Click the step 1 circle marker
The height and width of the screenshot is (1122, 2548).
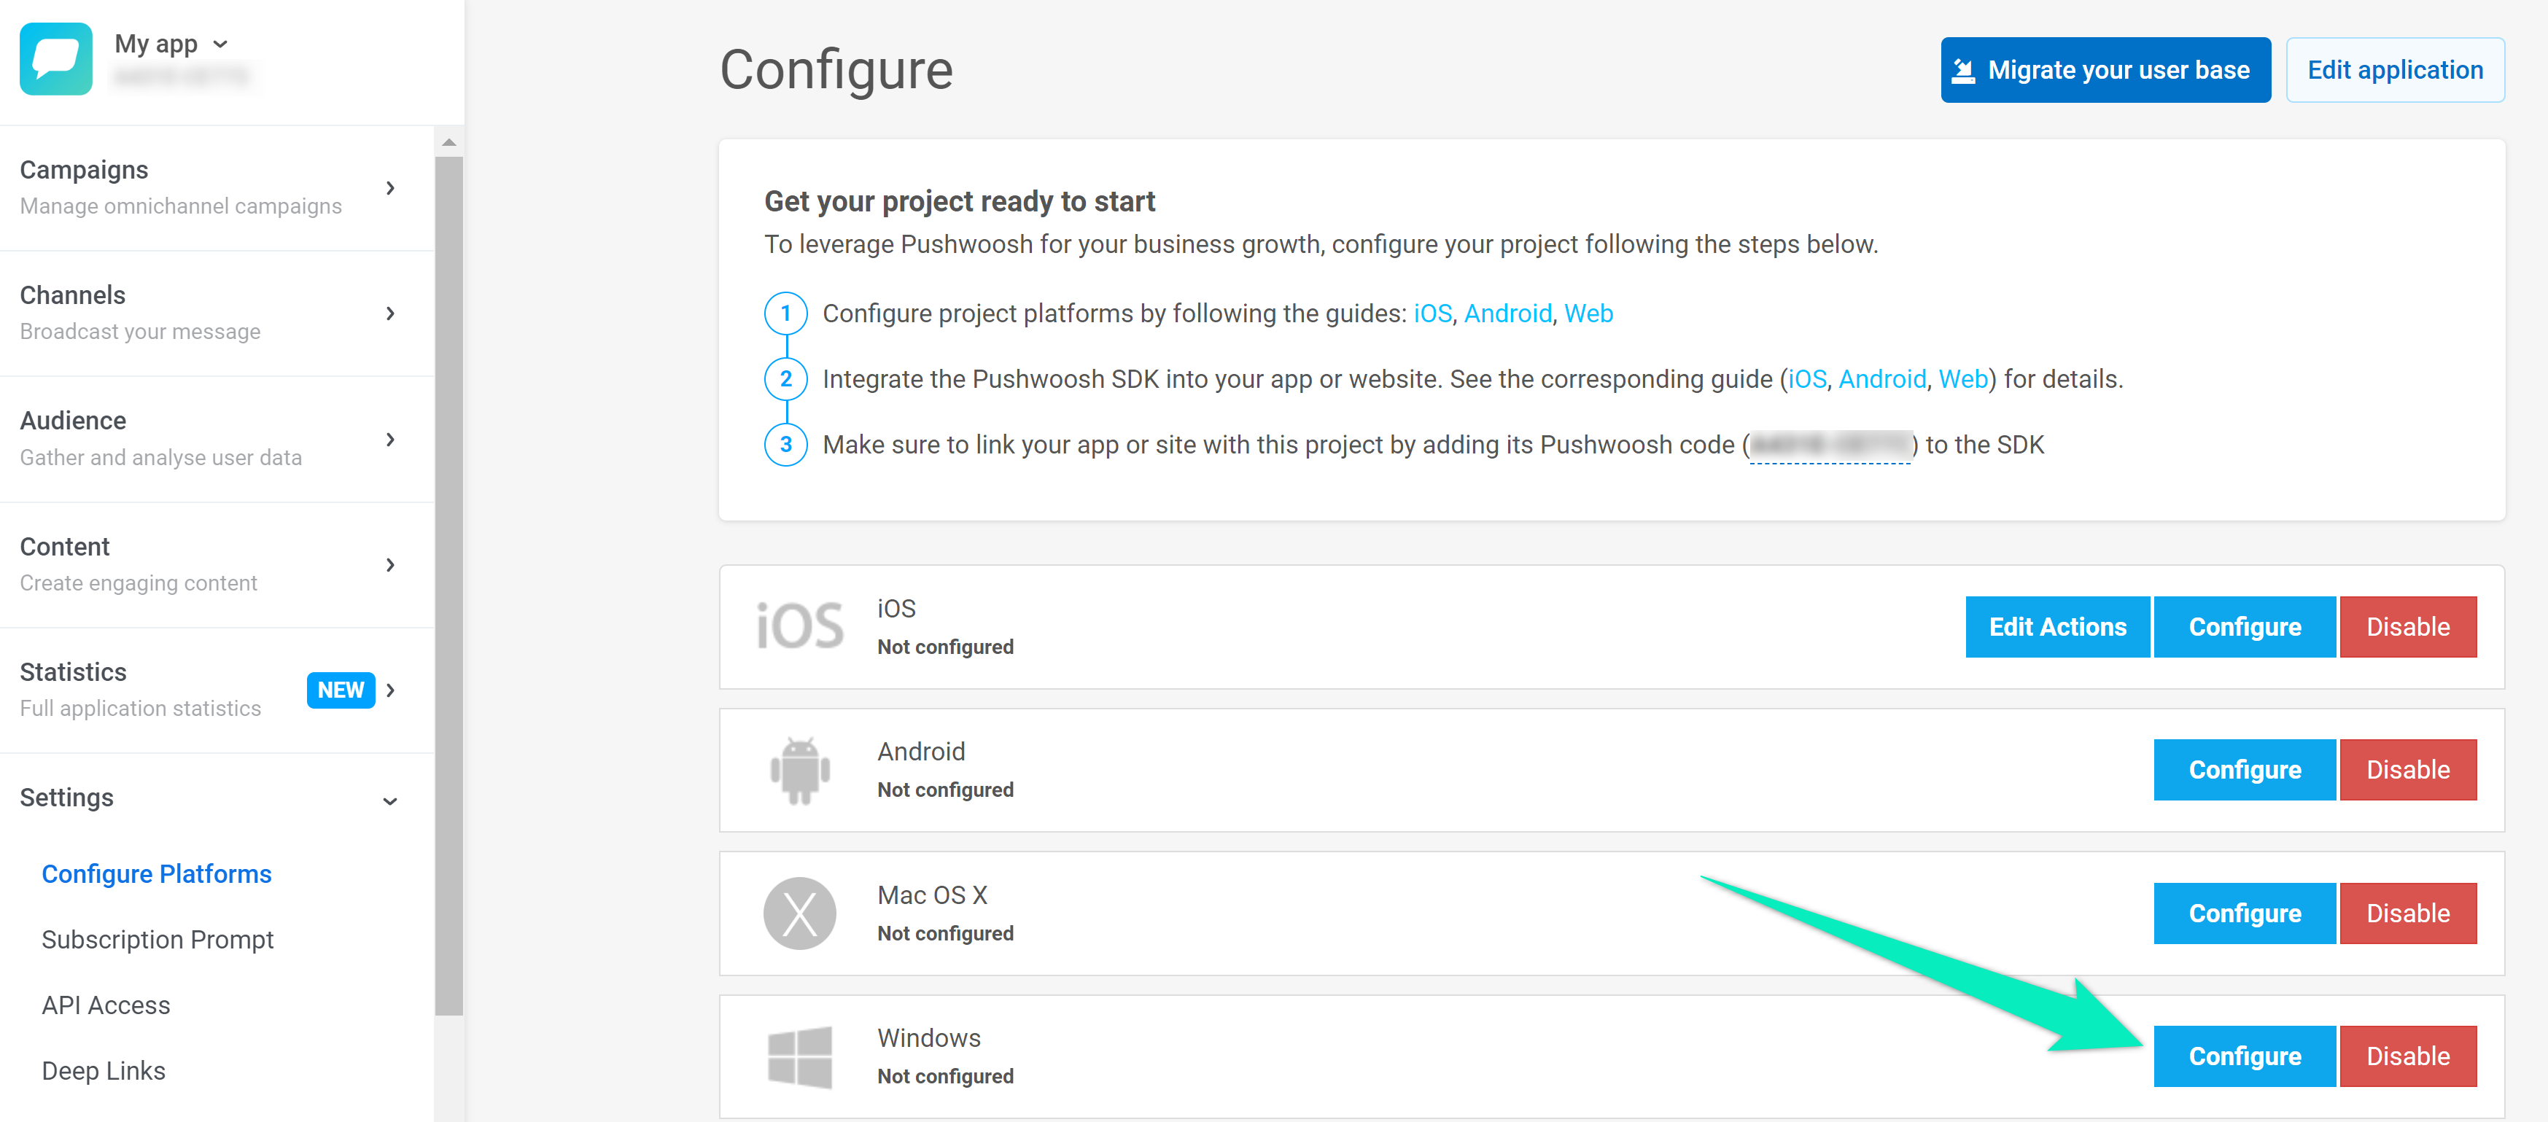pos(785,313)
